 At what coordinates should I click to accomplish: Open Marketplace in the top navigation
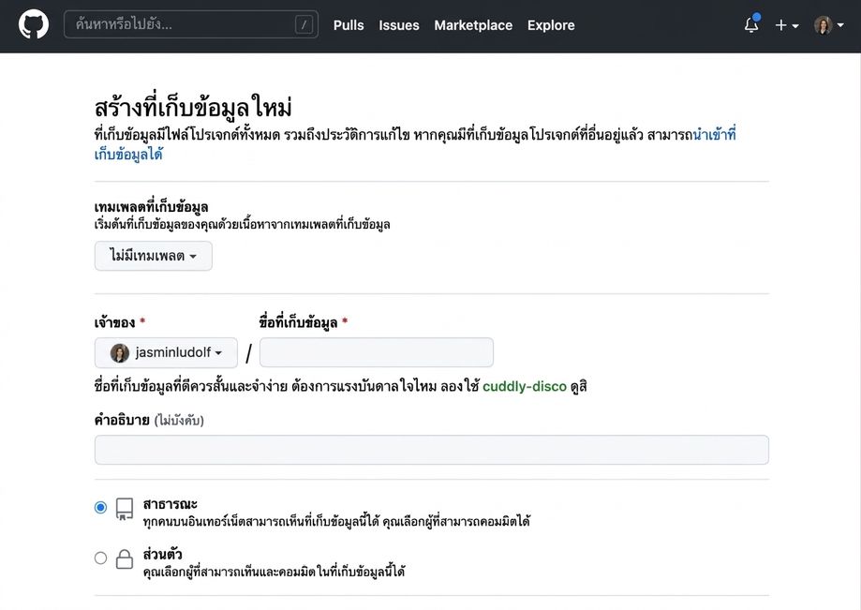coord(473,25)
